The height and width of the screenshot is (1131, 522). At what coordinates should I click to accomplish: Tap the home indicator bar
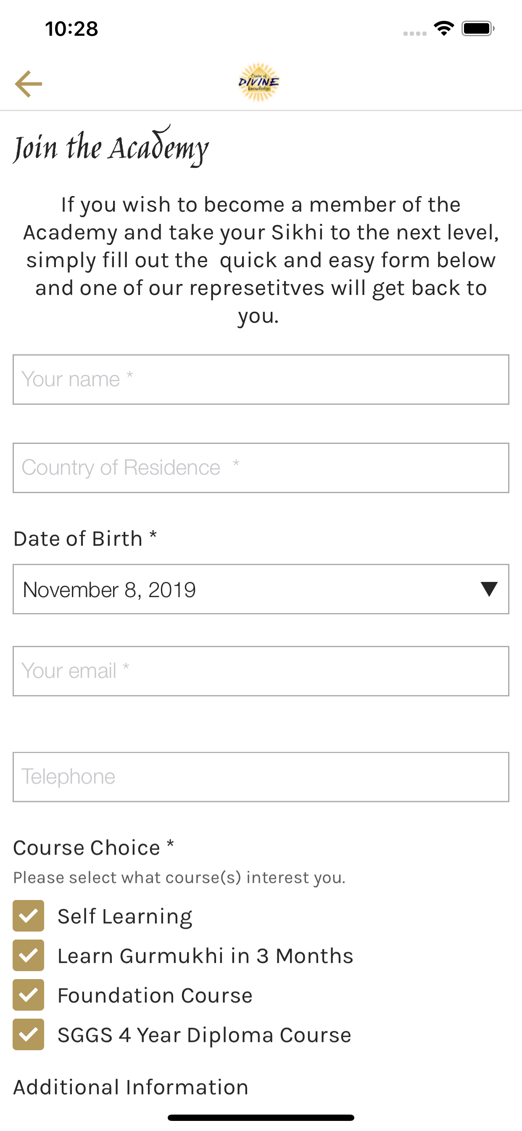pos(261,1118)
